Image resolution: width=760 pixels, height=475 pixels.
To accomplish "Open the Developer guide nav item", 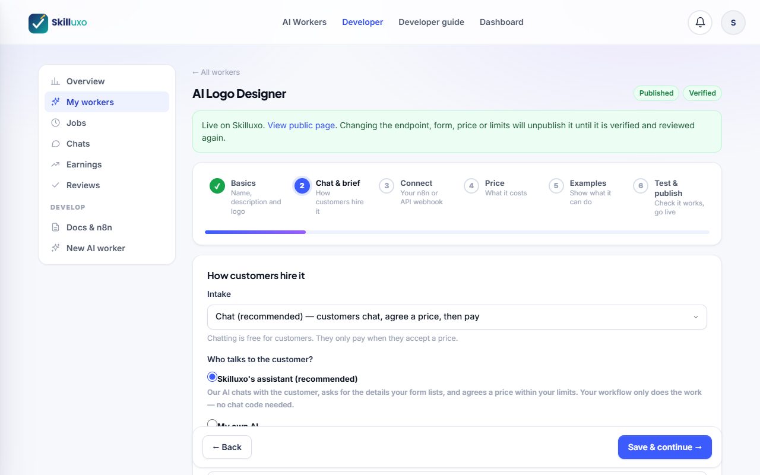I will 432,22.
